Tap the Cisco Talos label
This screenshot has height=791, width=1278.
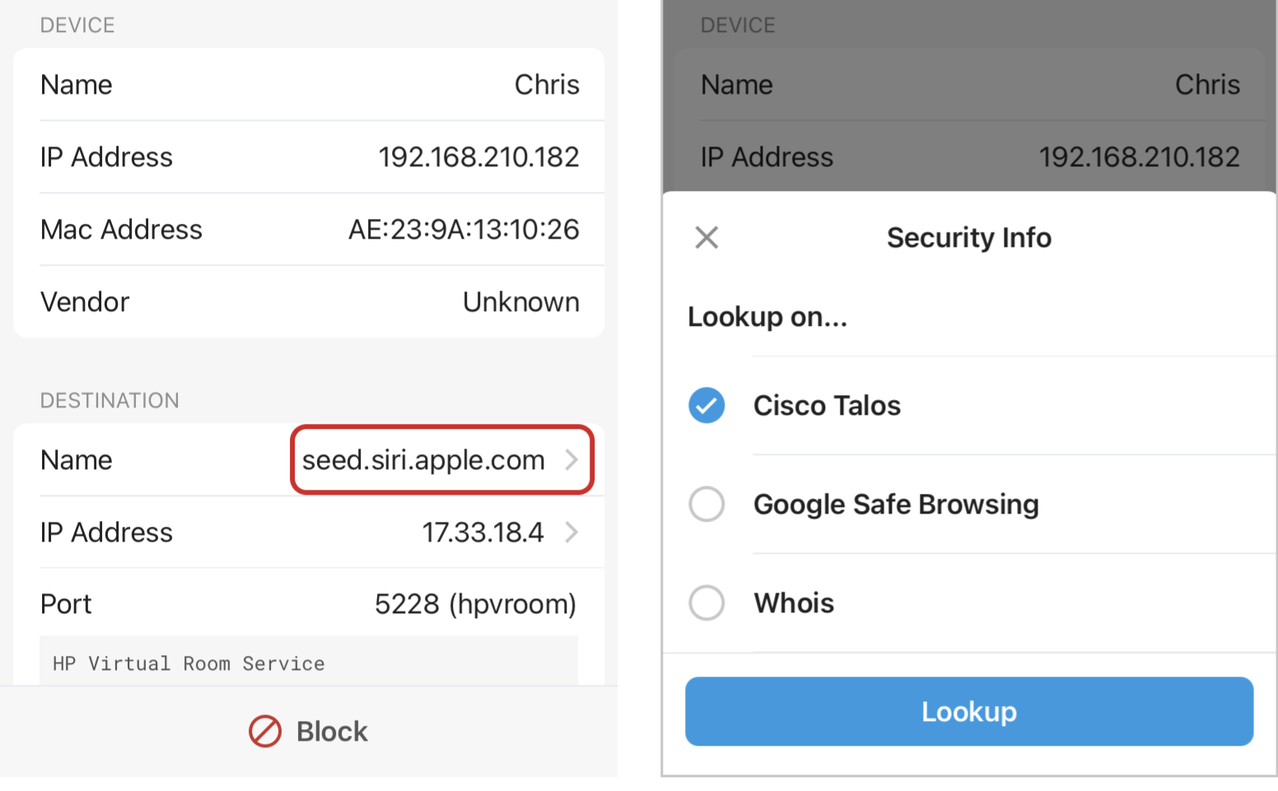[x=827, y=405]
